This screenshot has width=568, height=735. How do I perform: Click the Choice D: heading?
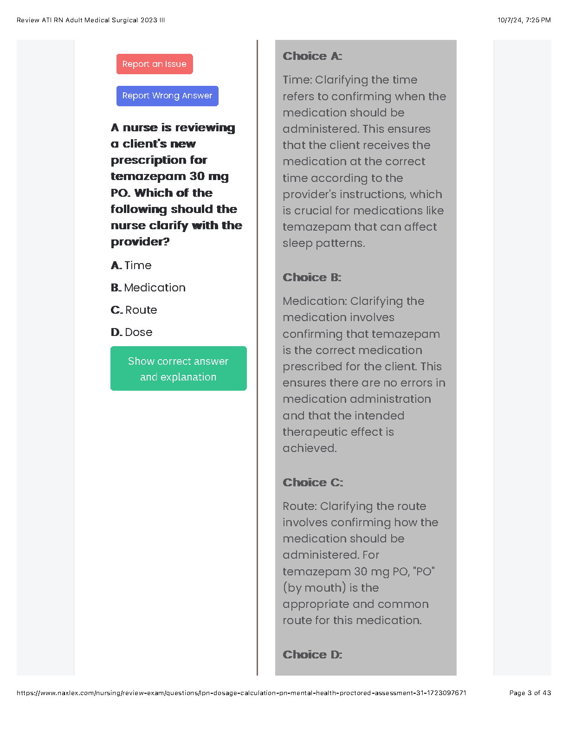[x=312, y=655]
